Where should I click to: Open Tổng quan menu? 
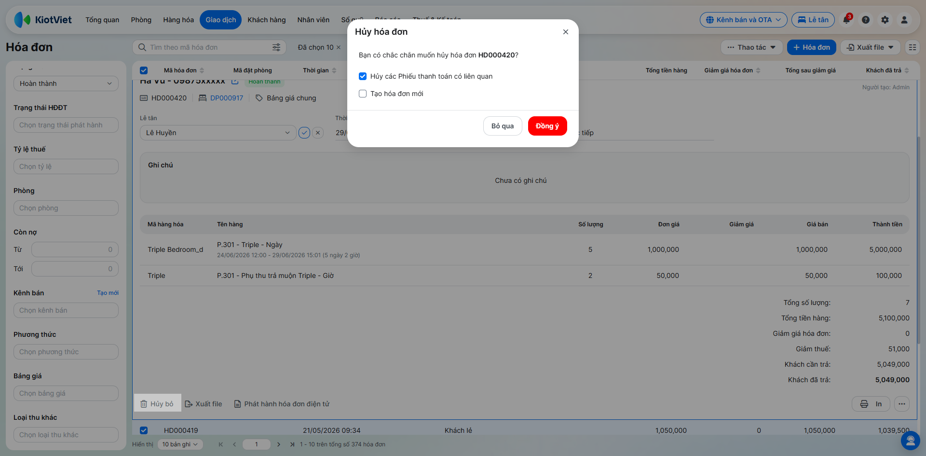click(102, 20)
